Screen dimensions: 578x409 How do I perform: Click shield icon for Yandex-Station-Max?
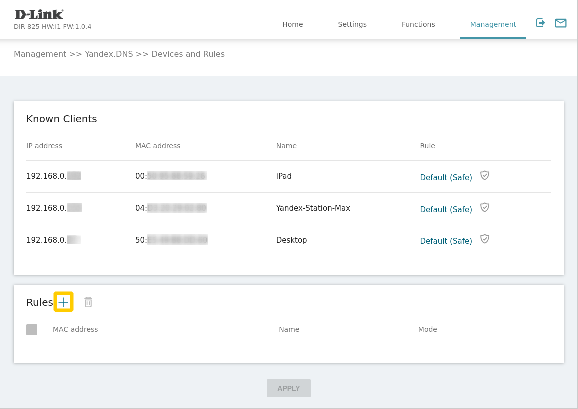tap(484, 207)
